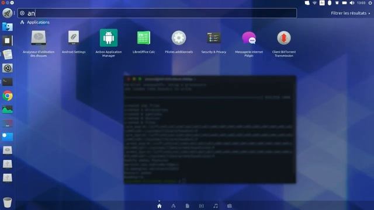Open the Fr keyboard layout indicator
Image resolution: width=374 pixels, height=210 pixels.
[x=322, y=3]
